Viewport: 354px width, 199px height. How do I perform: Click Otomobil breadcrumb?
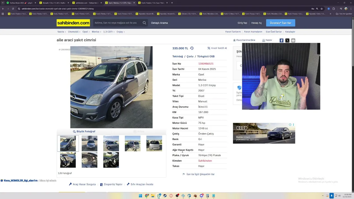pyautogui.click(x=73, y=32)
